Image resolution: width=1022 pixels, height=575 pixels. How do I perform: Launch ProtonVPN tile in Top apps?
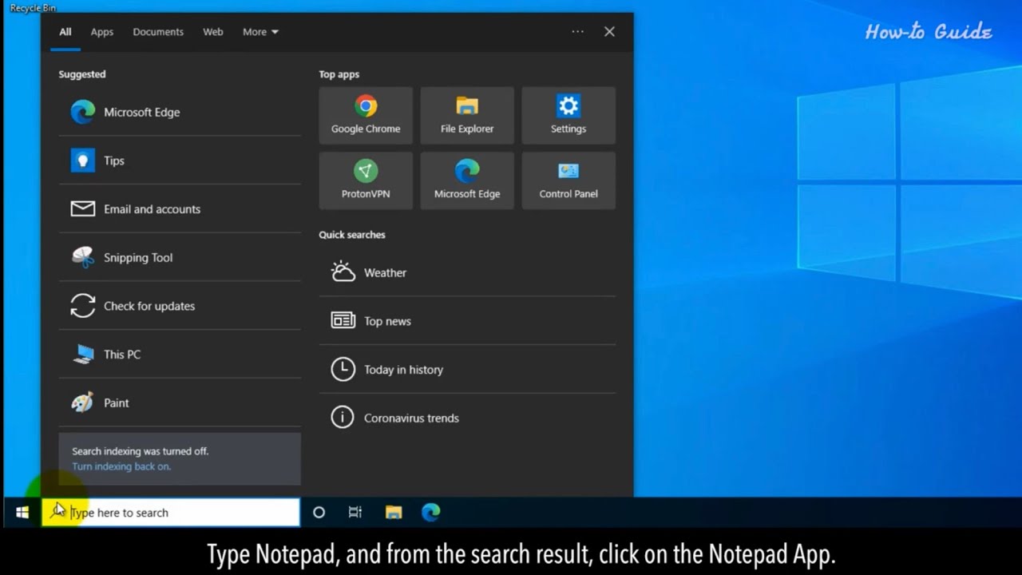point(366,180)
